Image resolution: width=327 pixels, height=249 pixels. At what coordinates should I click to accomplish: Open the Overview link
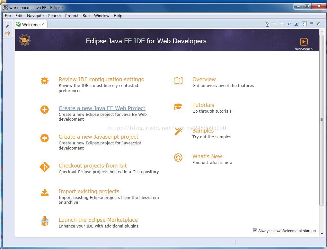204,79
